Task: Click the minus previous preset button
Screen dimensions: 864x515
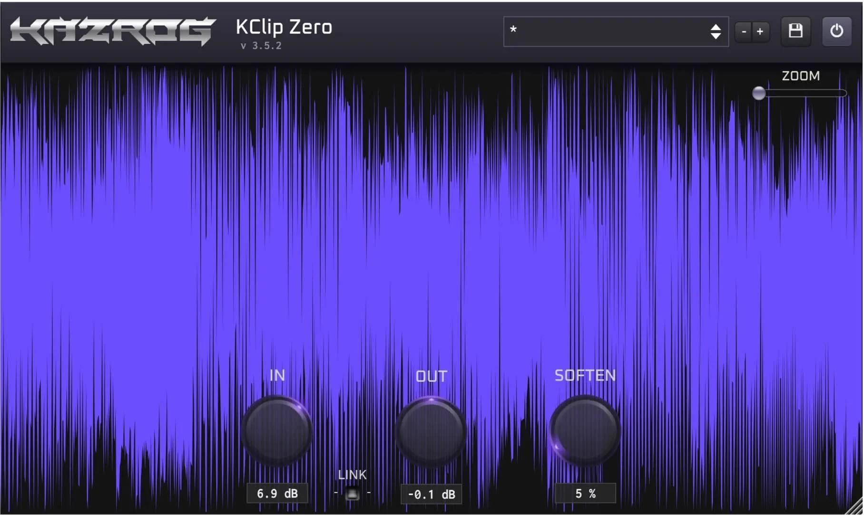Action: [x=744, y=32]
